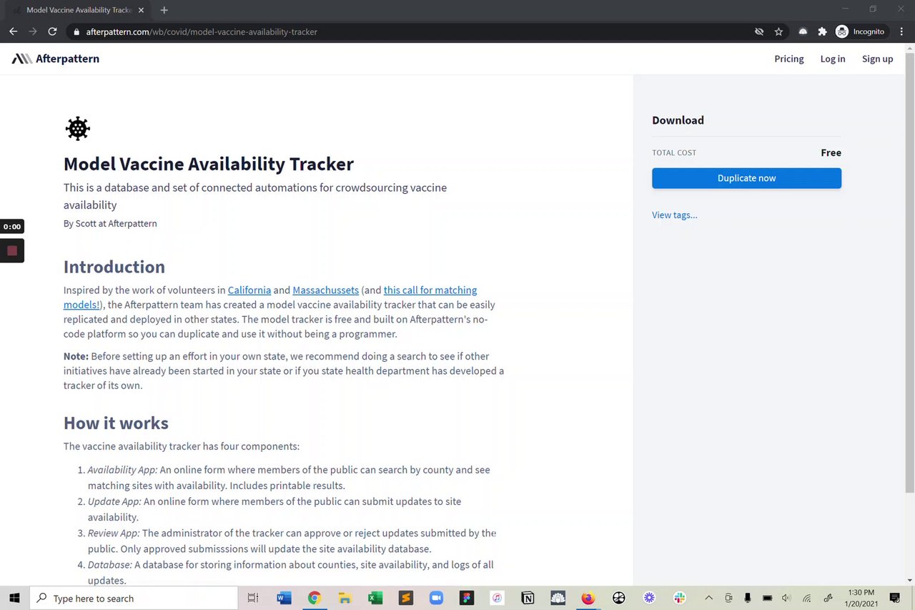
Task: Go back with the browser back arrow
Action: pos(13,31)
